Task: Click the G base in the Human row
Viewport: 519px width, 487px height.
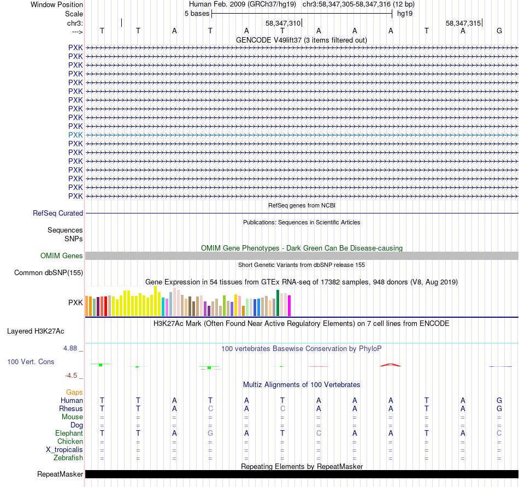Action: 499,400
